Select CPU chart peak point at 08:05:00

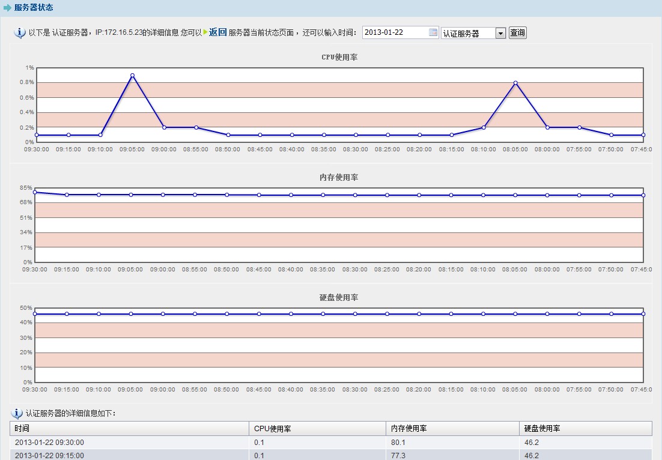coord(515,83)
